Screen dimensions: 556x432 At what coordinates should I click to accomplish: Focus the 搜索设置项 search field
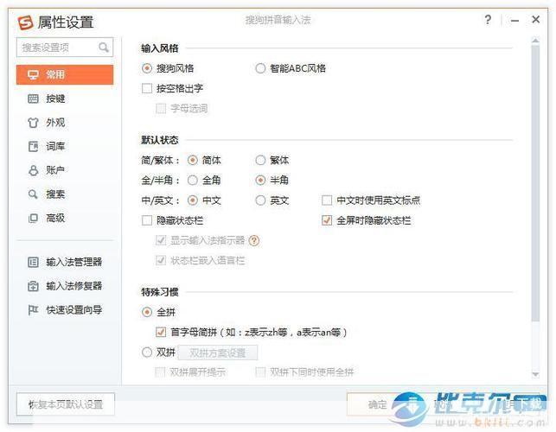click(x=65, y=48)
